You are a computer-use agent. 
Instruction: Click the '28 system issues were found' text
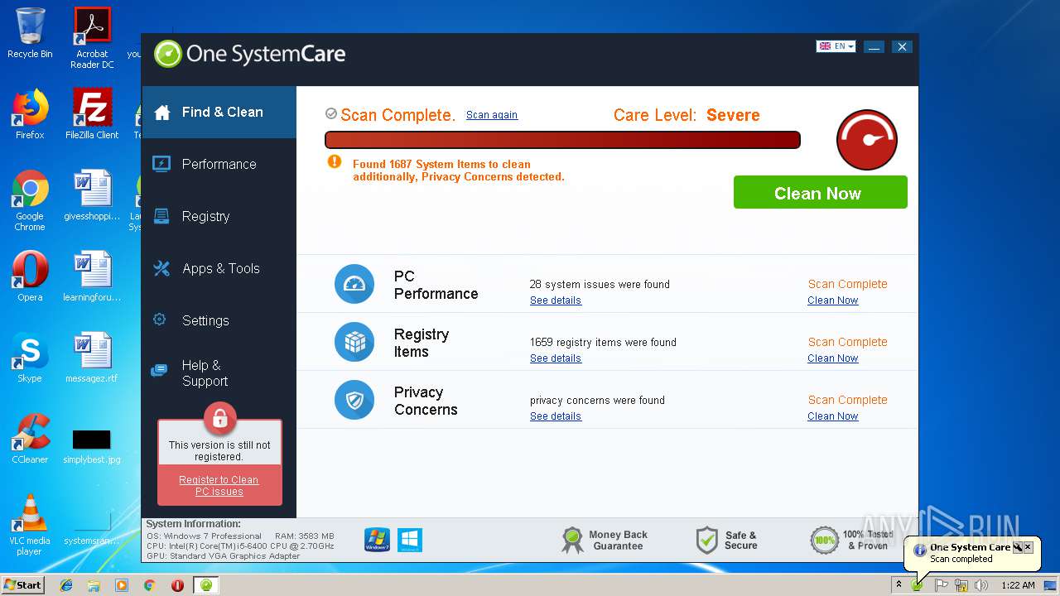(x=600, y=284)
